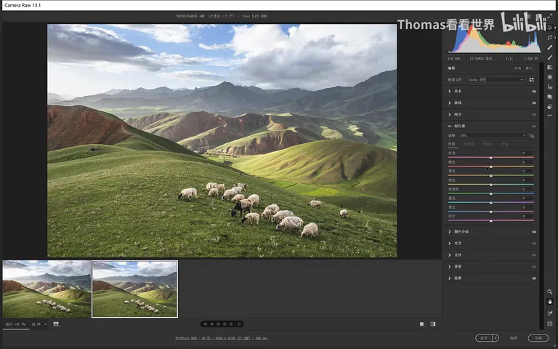This screenshot has width=558, height=349.
Task: Open the Presets panel icon
Action: click(x=550, y=107)
